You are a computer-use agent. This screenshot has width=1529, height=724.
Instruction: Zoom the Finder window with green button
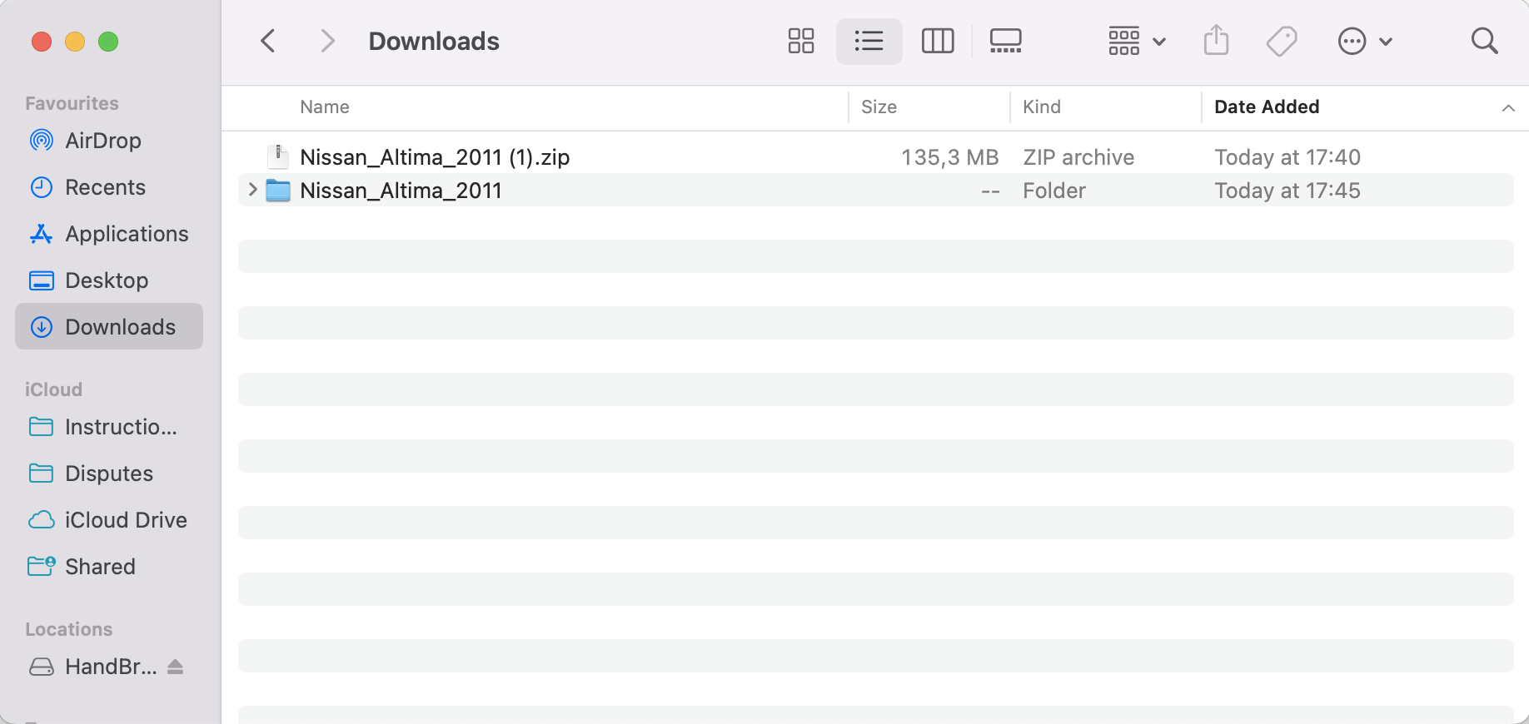(x=108, y=42)
